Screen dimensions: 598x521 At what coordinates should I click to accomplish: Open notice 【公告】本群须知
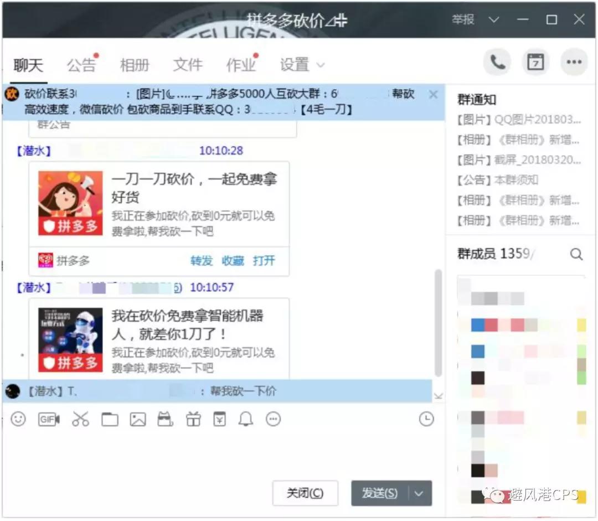click(x=498, y=180)
